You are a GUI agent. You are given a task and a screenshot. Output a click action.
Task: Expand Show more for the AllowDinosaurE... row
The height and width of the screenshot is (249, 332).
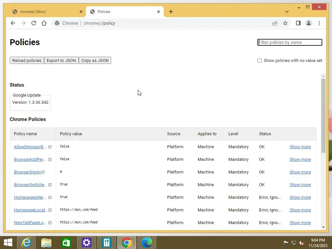point(300,147)
